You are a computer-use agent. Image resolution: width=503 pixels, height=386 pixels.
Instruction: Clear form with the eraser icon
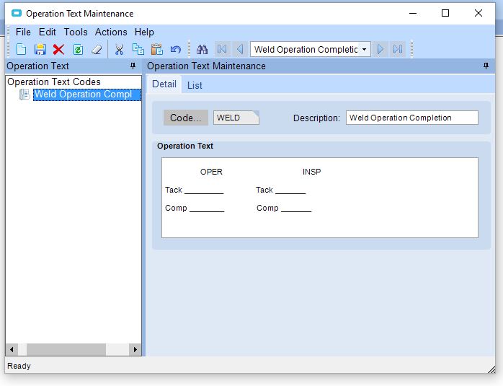pyautogui.click(x=97, y=50)
